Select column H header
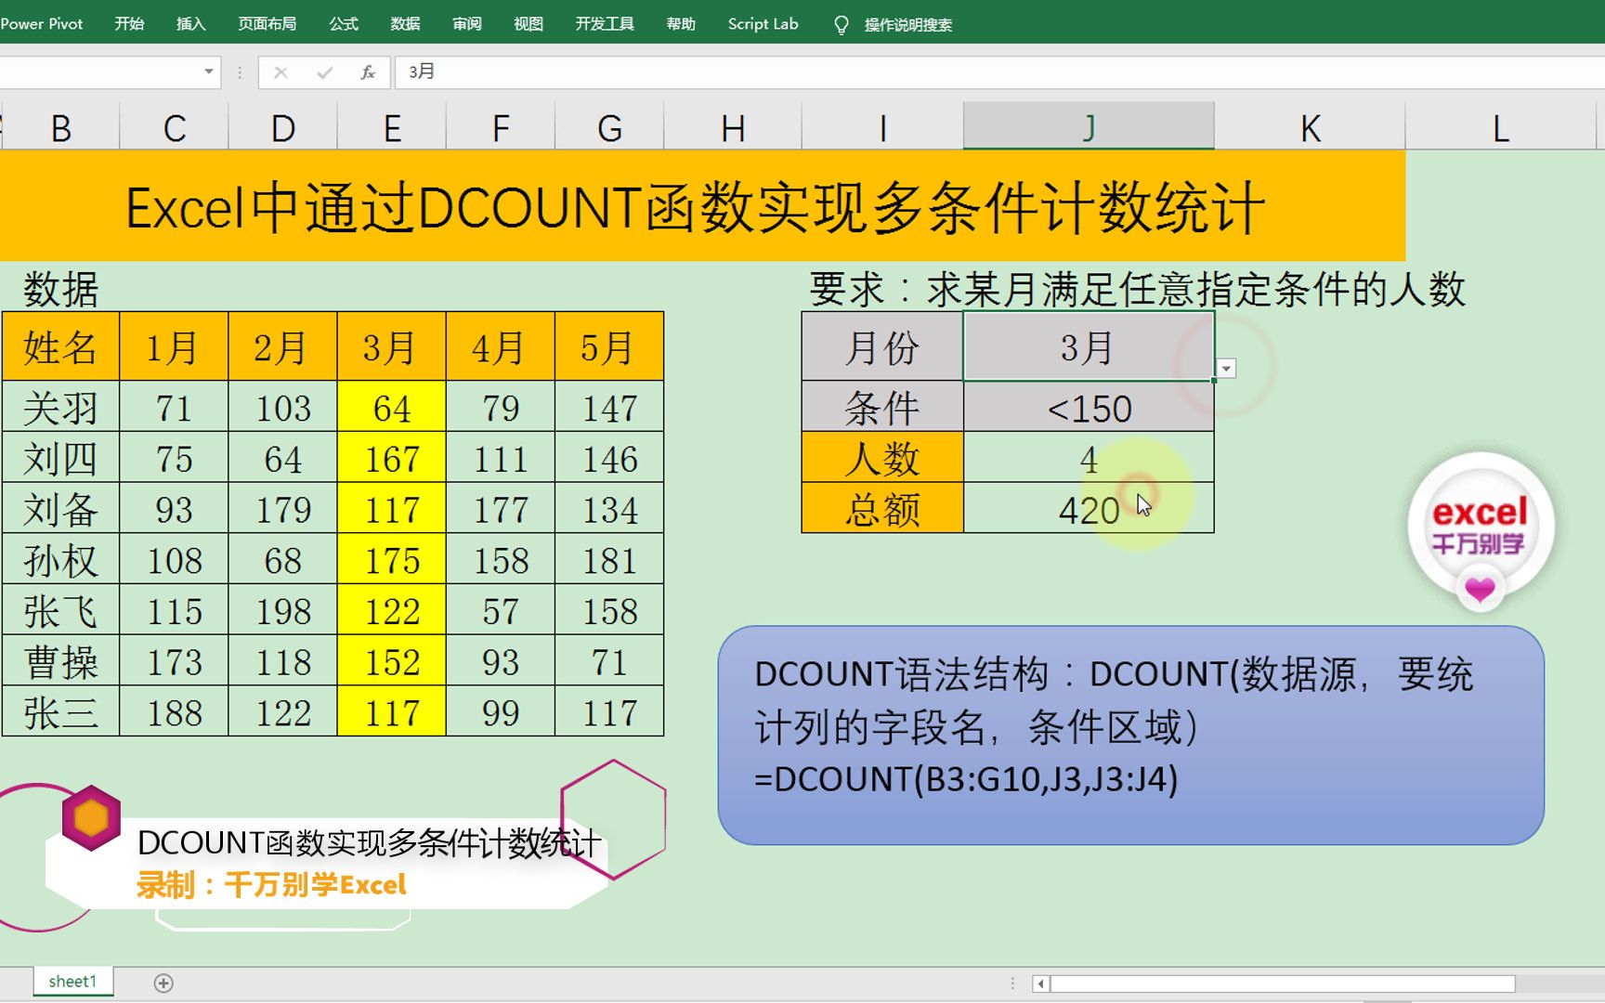This screenshot has height=1003, width=1605. point(733,127)
